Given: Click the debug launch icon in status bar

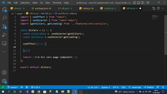Looking at the screenshot, I should pos(27,87).
